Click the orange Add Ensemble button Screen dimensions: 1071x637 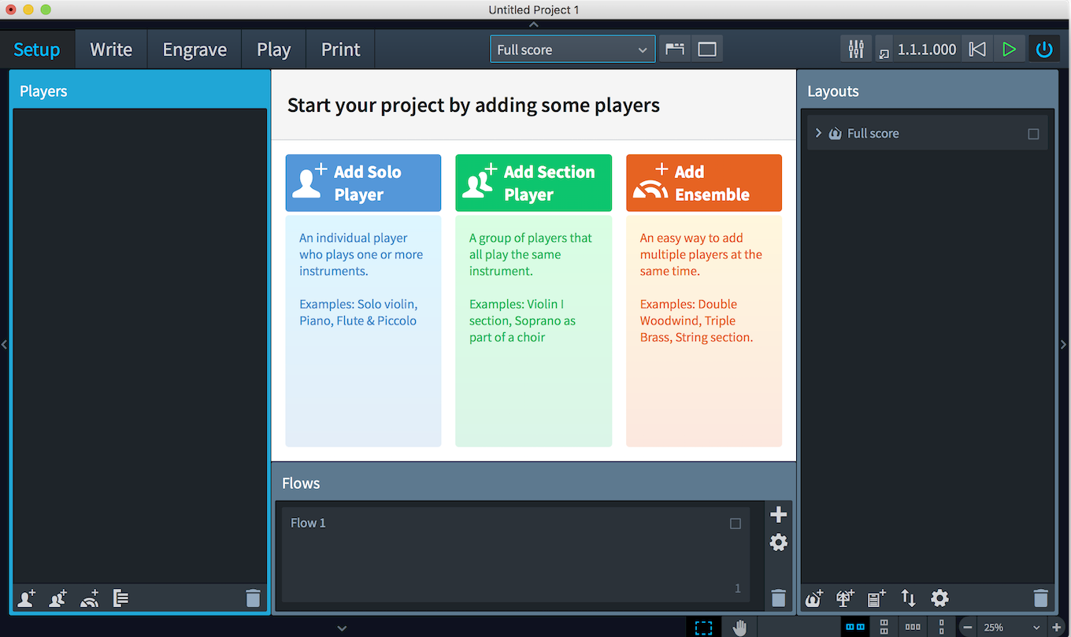click(704, 183)
